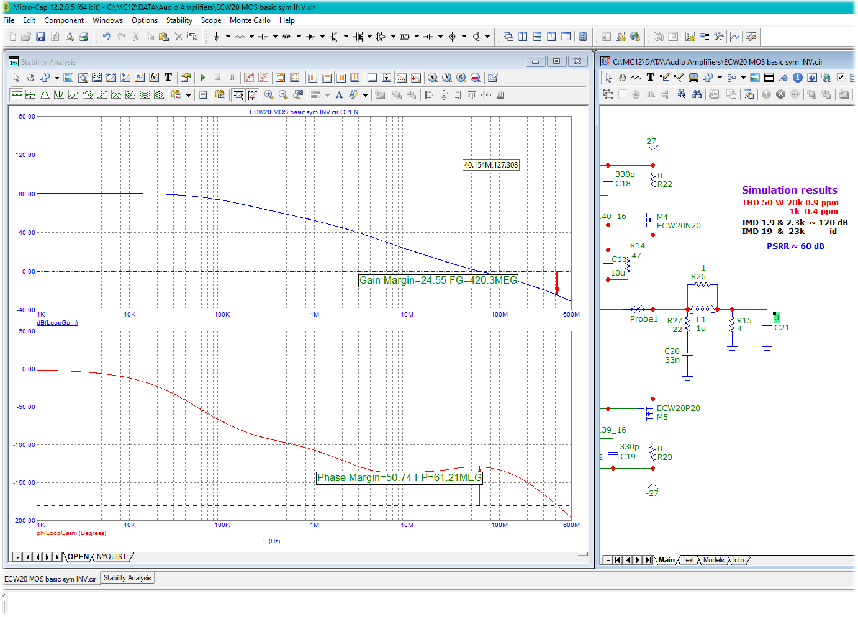
Task: Open dropdown next to Capacitor component
Action: click(x=275, y=37)
